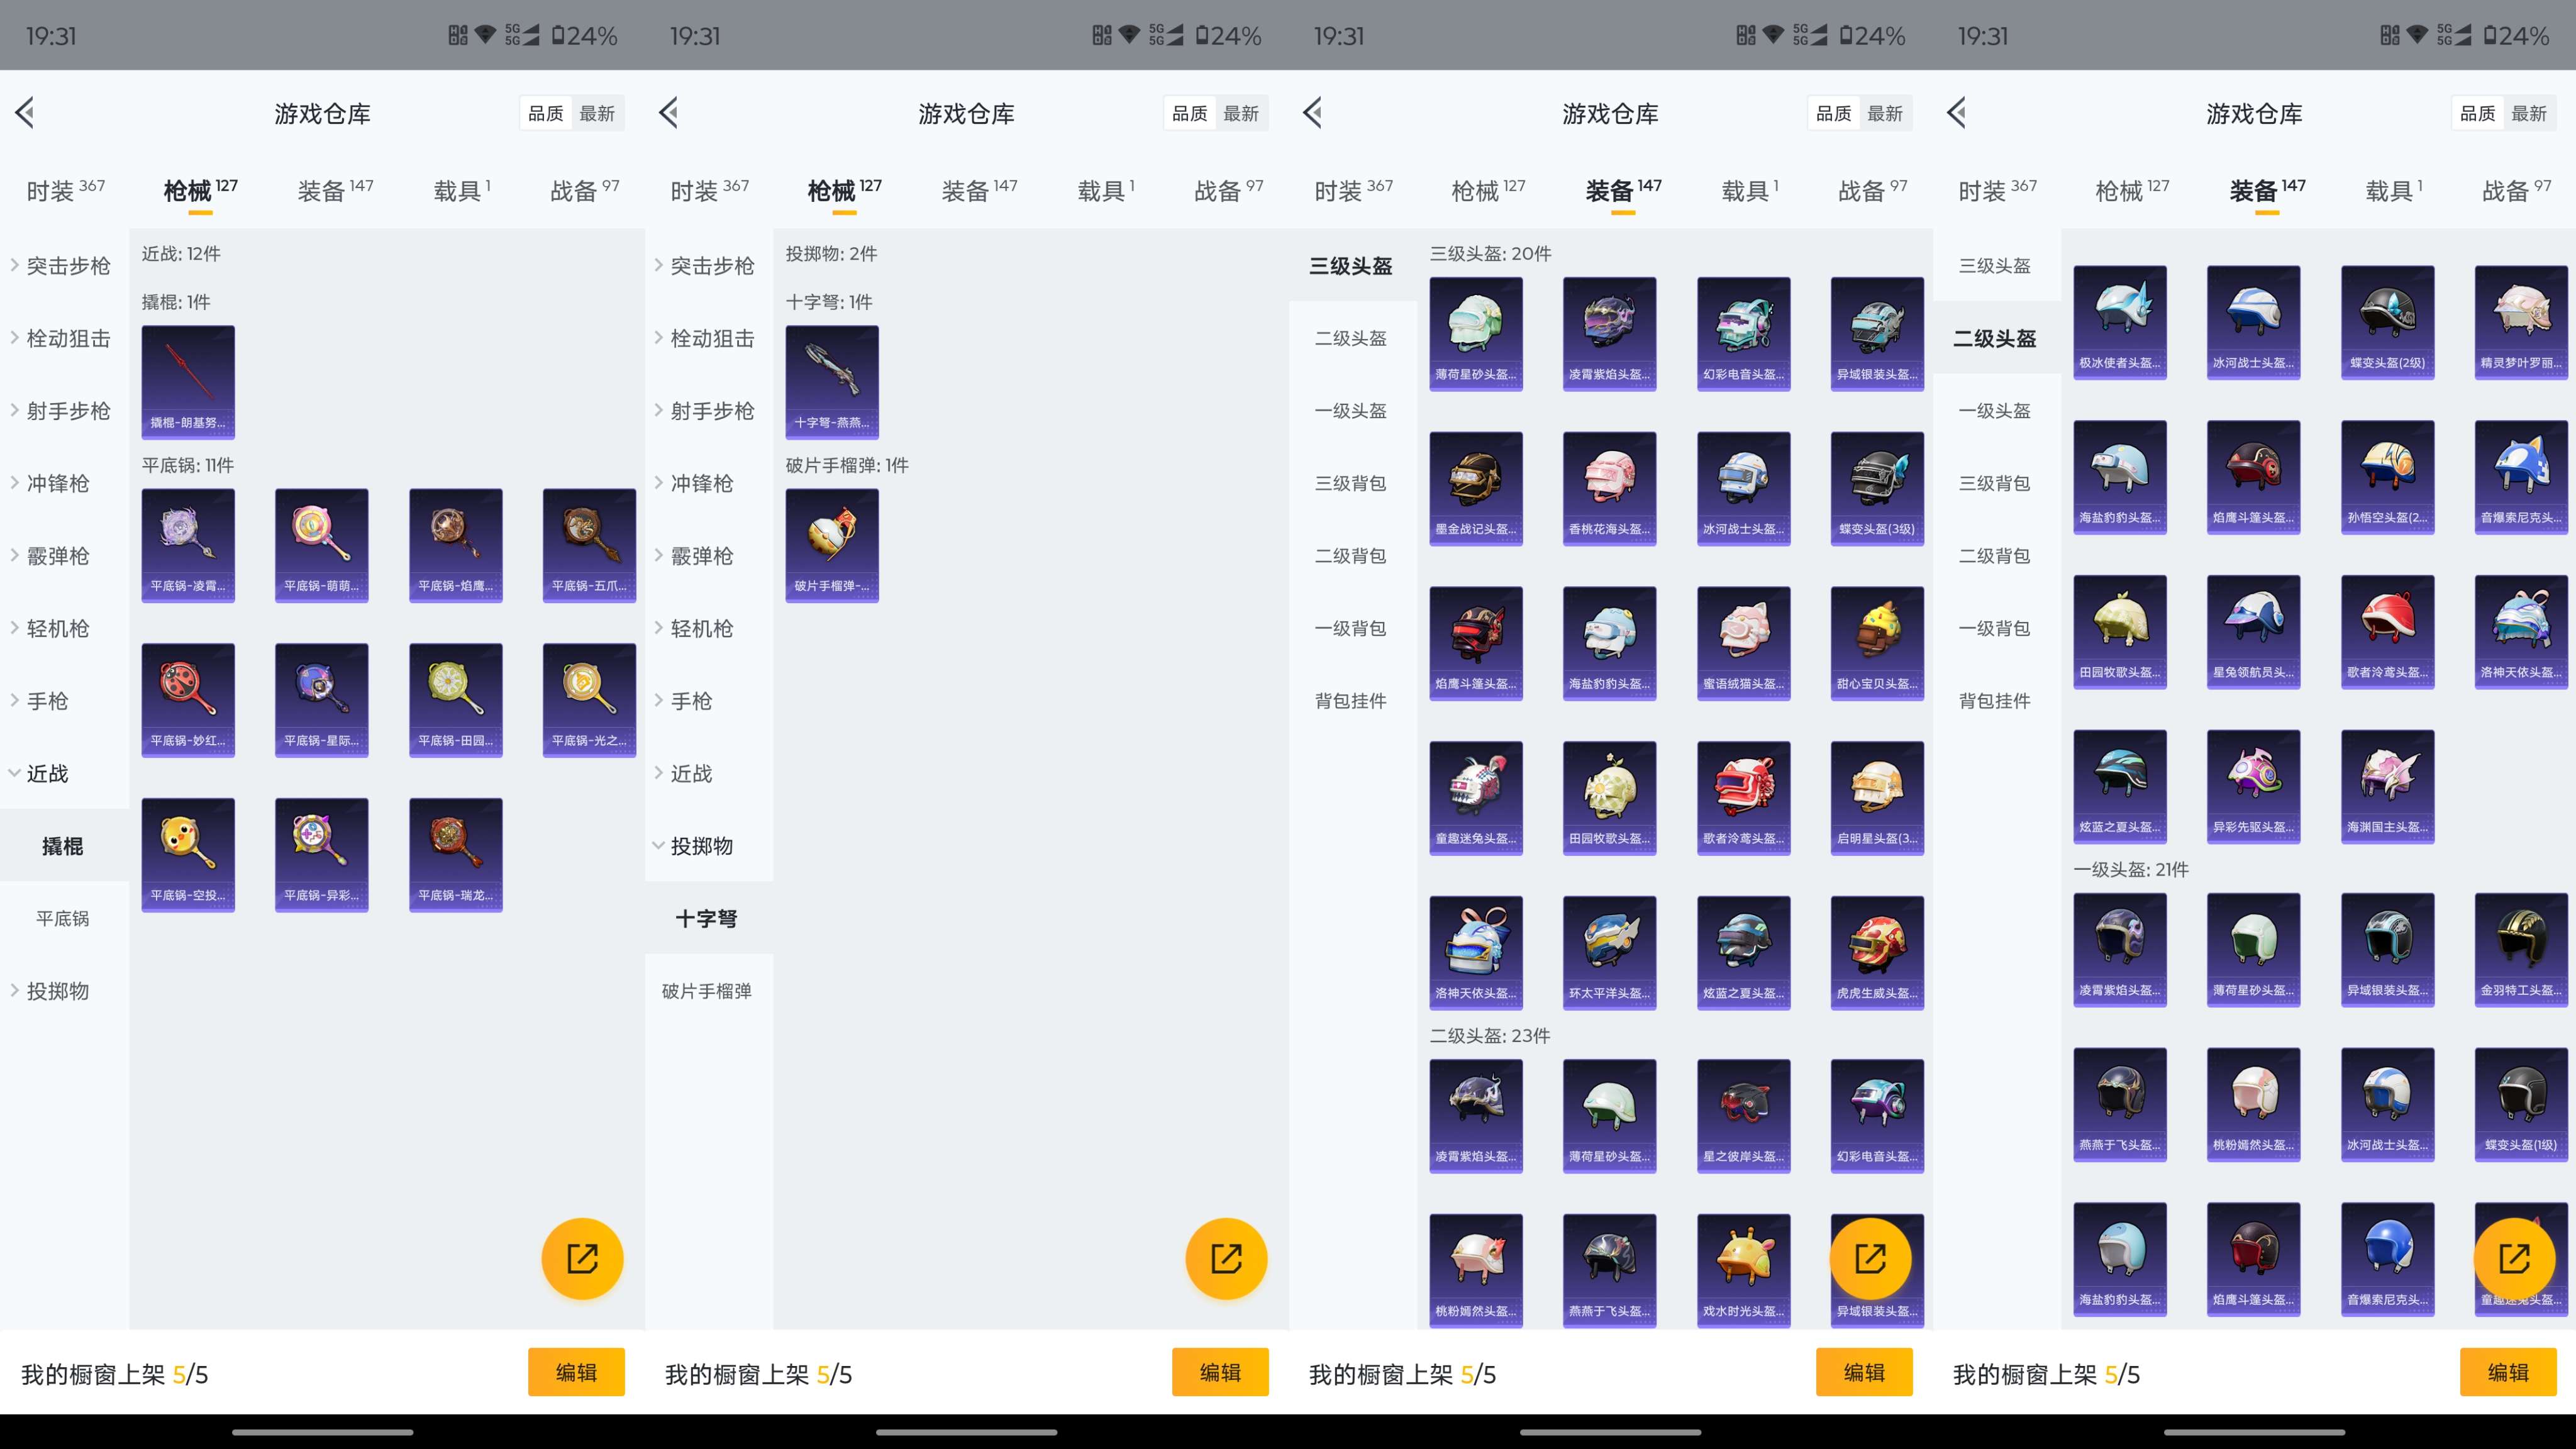Select the 平底锅-萌萌 pan skin
This screenshot has width=2576, height=1449.
tap(322, 545)
